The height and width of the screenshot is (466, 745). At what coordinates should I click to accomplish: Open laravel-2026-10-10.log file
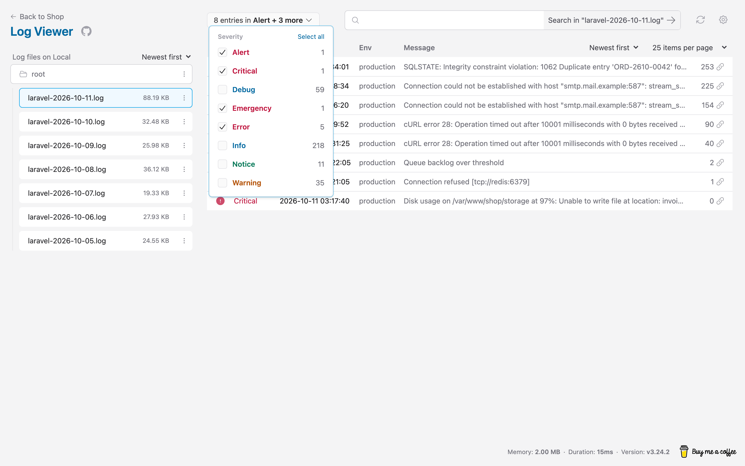click(x=106, y=122)
